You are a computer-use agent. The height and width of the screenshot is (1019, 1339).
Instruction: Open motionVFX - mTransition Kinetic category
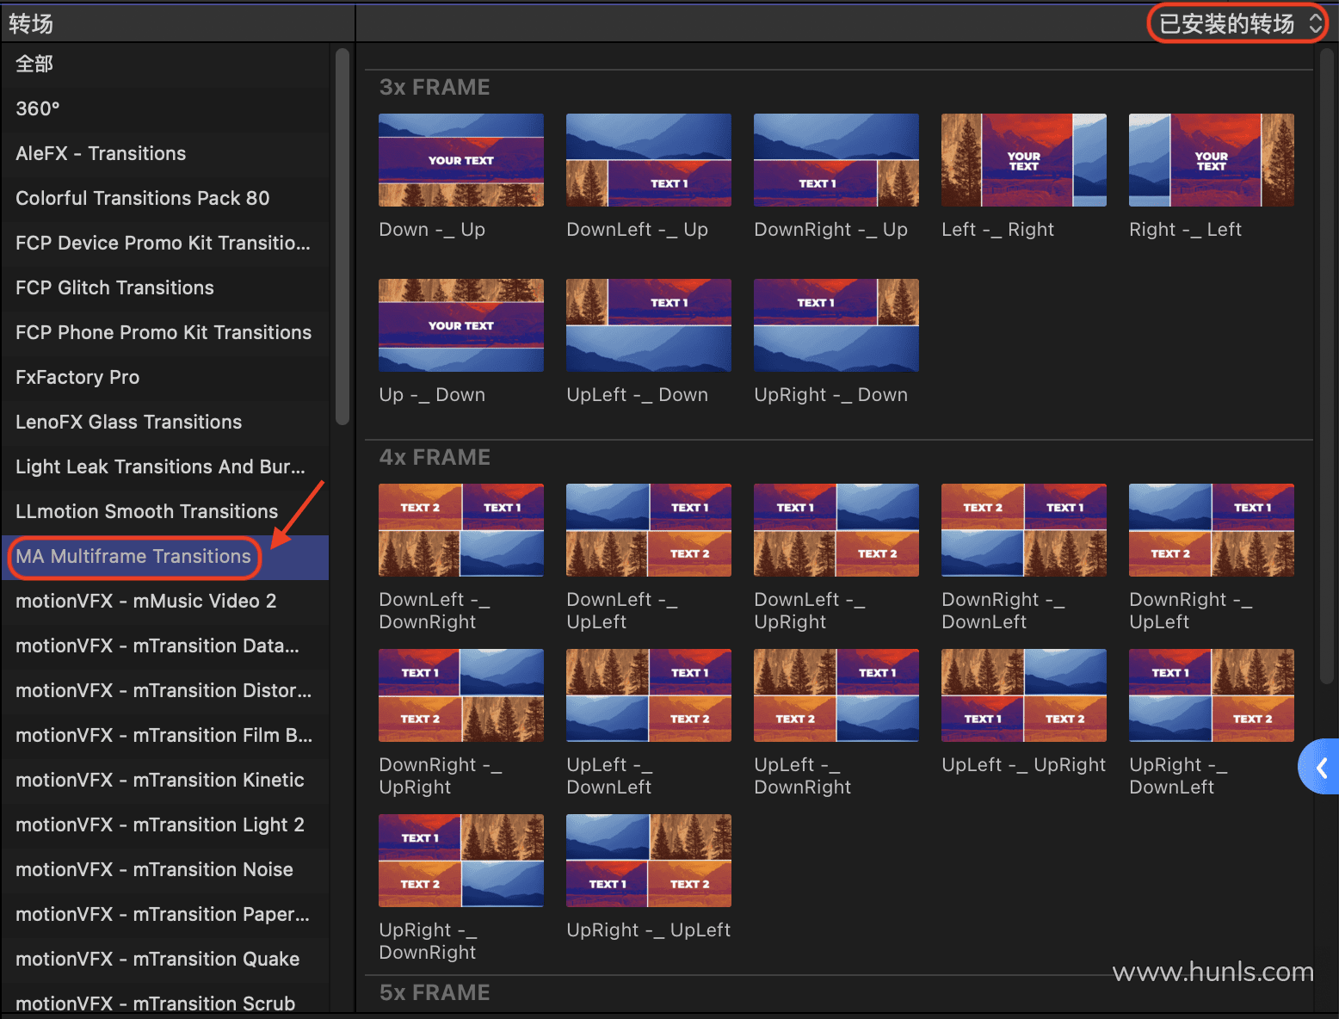(x=159, y=780)
